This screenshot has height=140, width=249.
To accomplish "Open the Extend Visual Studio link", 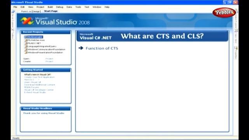I will click(x=35, y=93).
